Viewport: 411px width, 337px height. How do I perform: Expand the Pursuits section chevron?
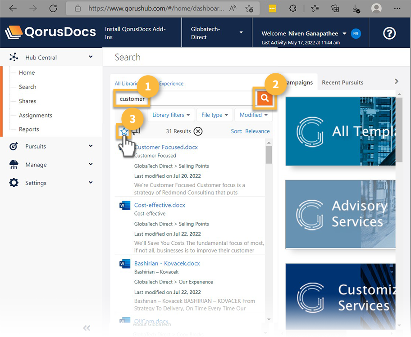click(91, 146)
